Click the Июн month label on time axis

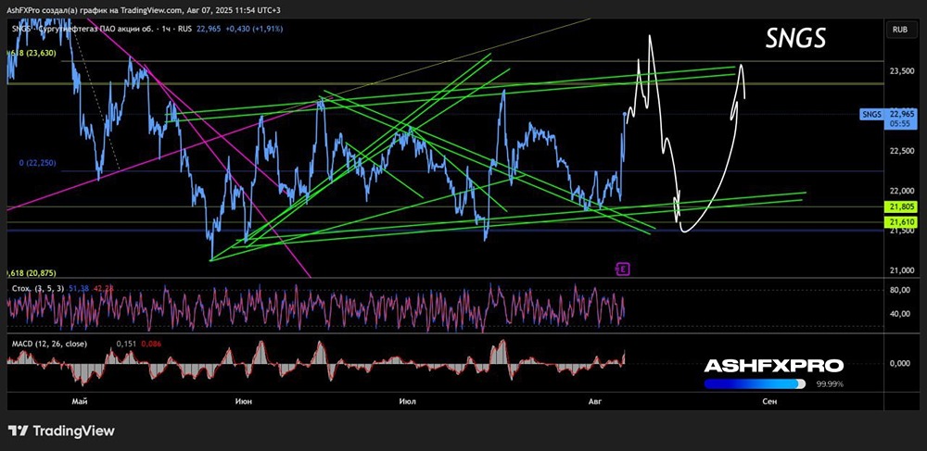point(243,401)
